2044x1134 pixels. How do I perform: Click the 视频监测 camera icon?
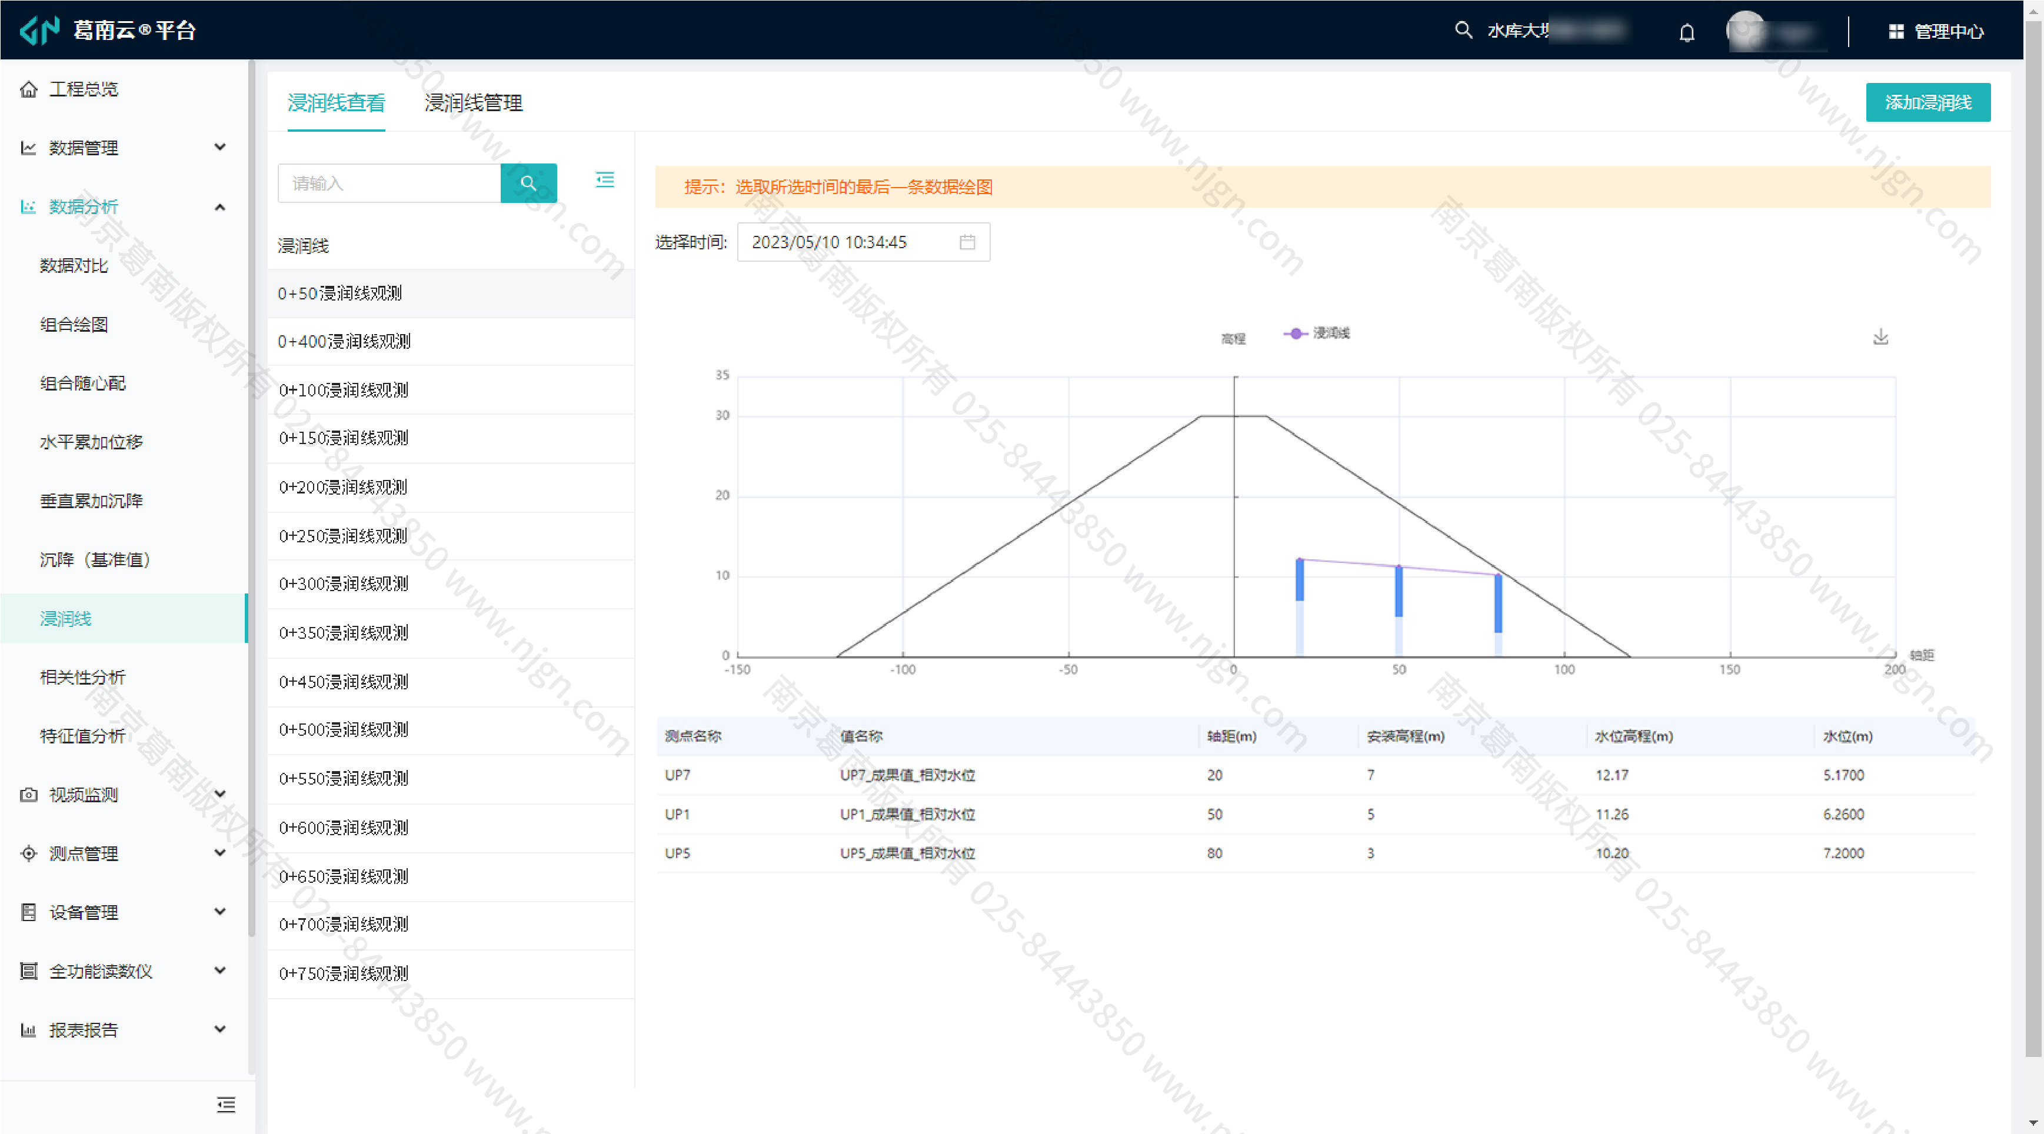29,795
